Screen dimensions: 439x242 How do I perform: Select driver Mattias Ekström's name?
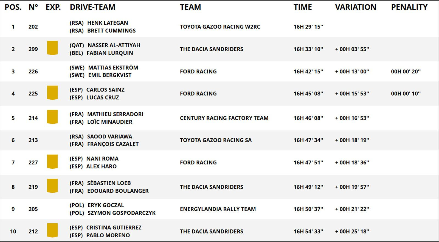[x=113, y=68]
